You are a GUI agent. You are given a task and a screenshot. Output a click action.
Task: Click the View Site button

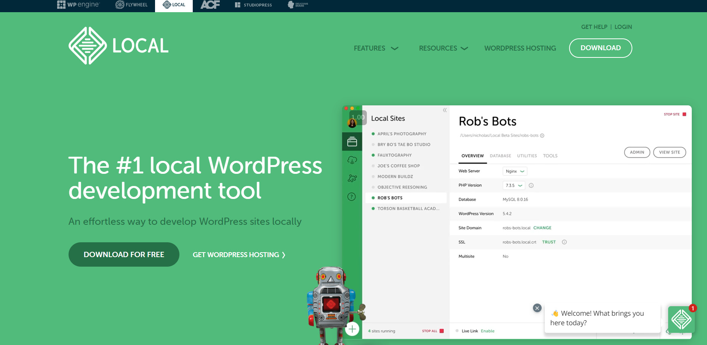point(669,152)
